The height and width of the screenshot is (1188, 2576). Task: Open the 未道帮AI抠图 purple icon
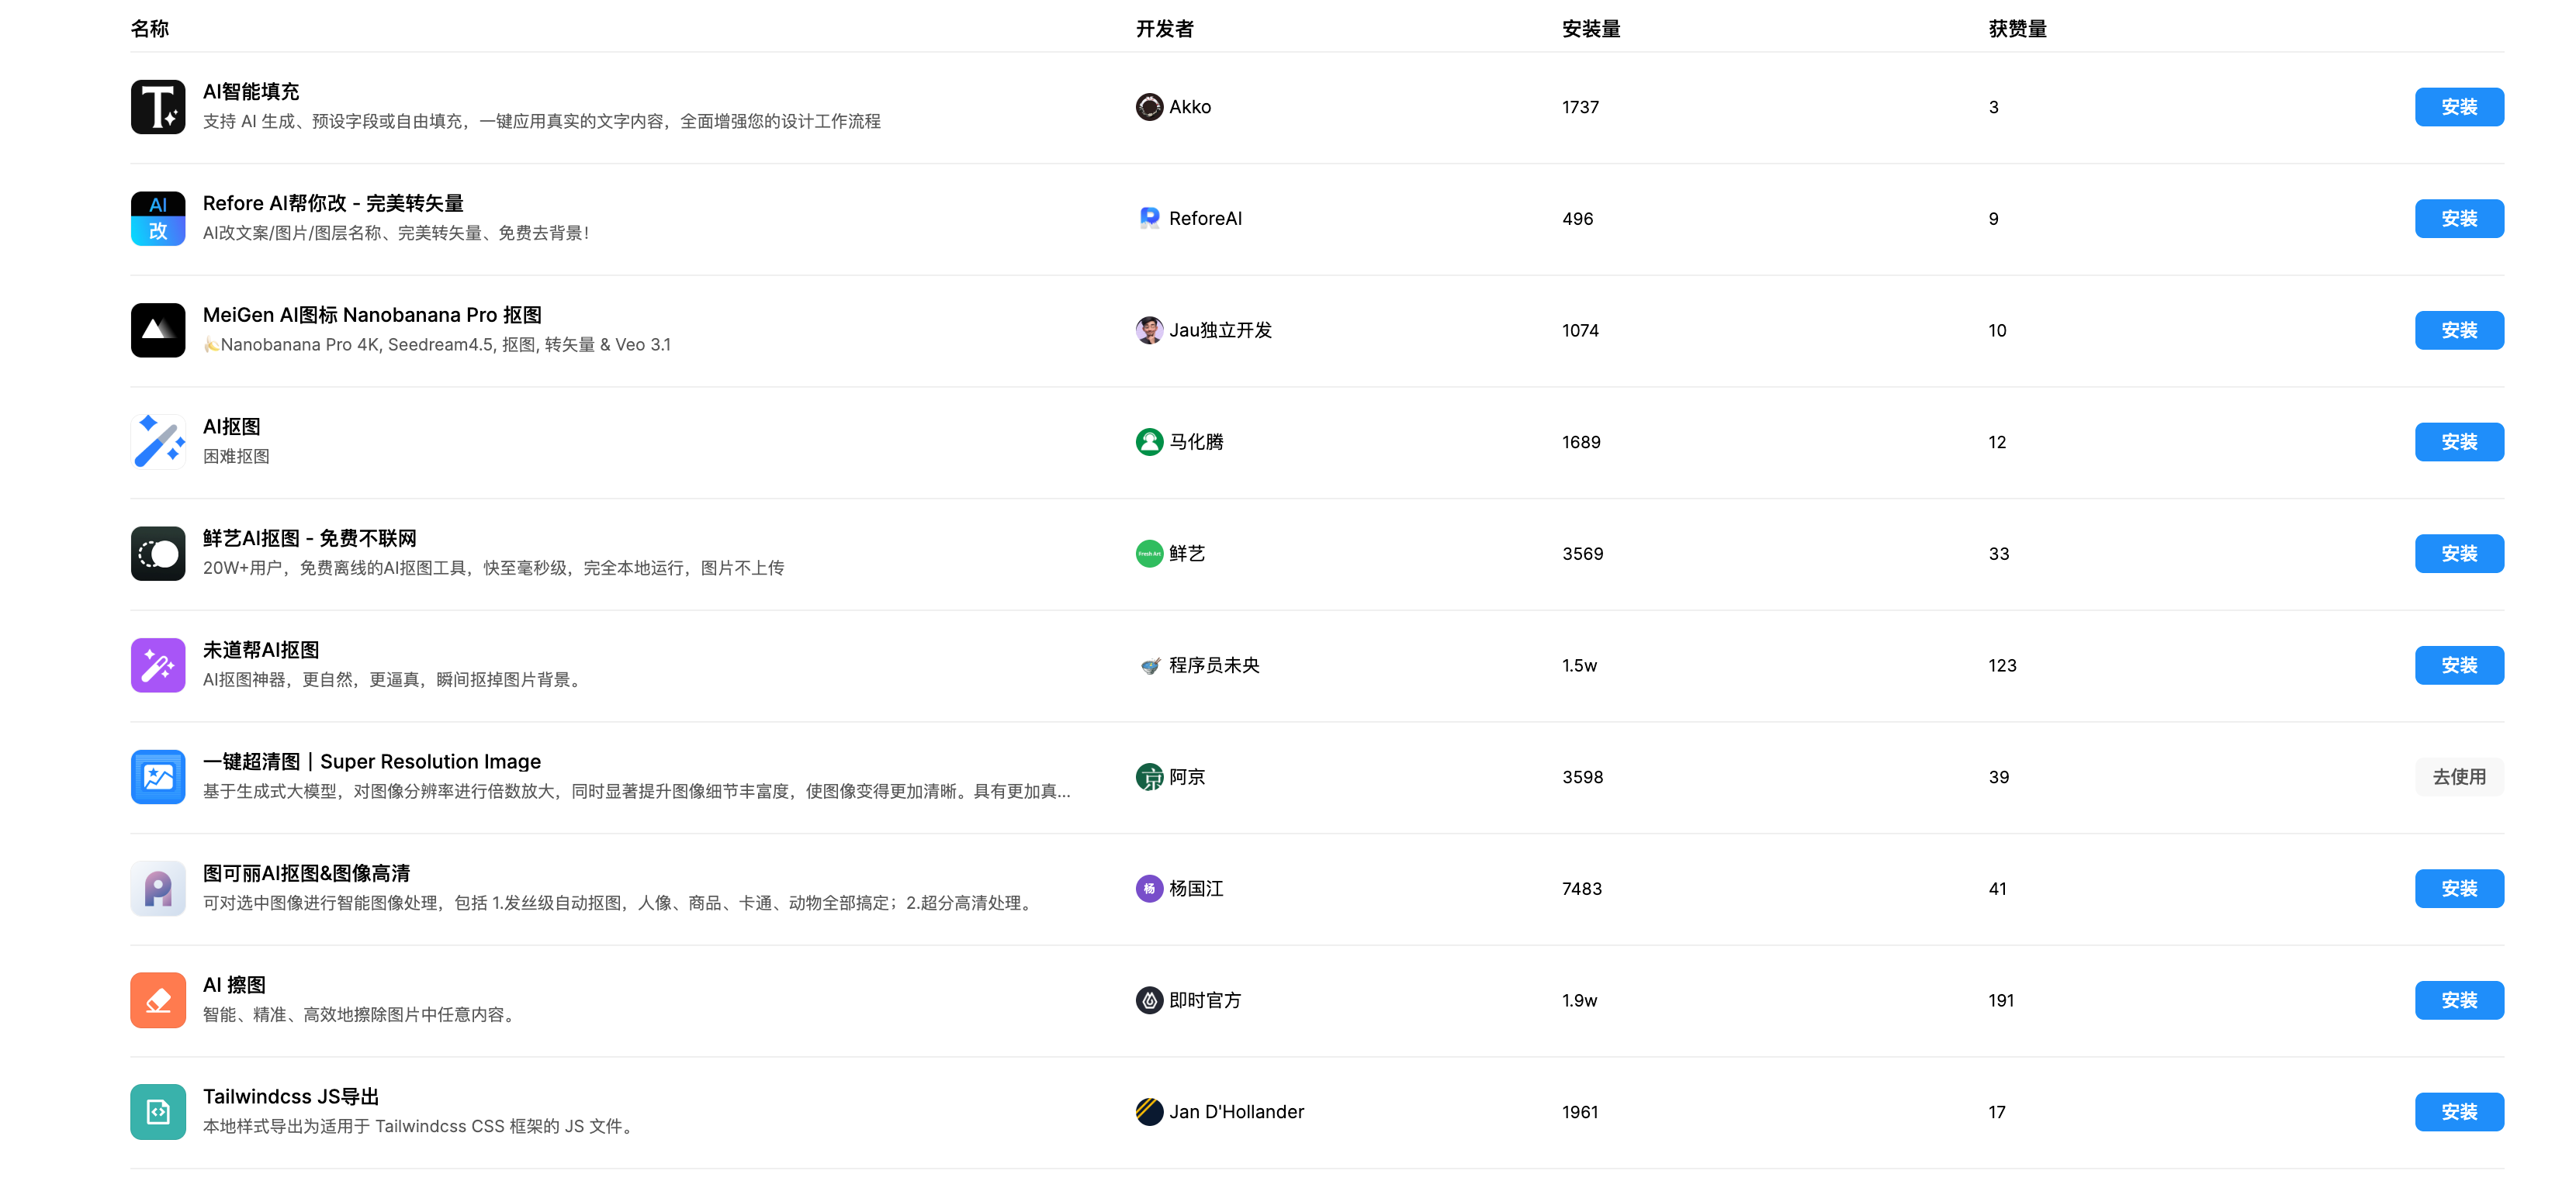click(x=158, y=665)
